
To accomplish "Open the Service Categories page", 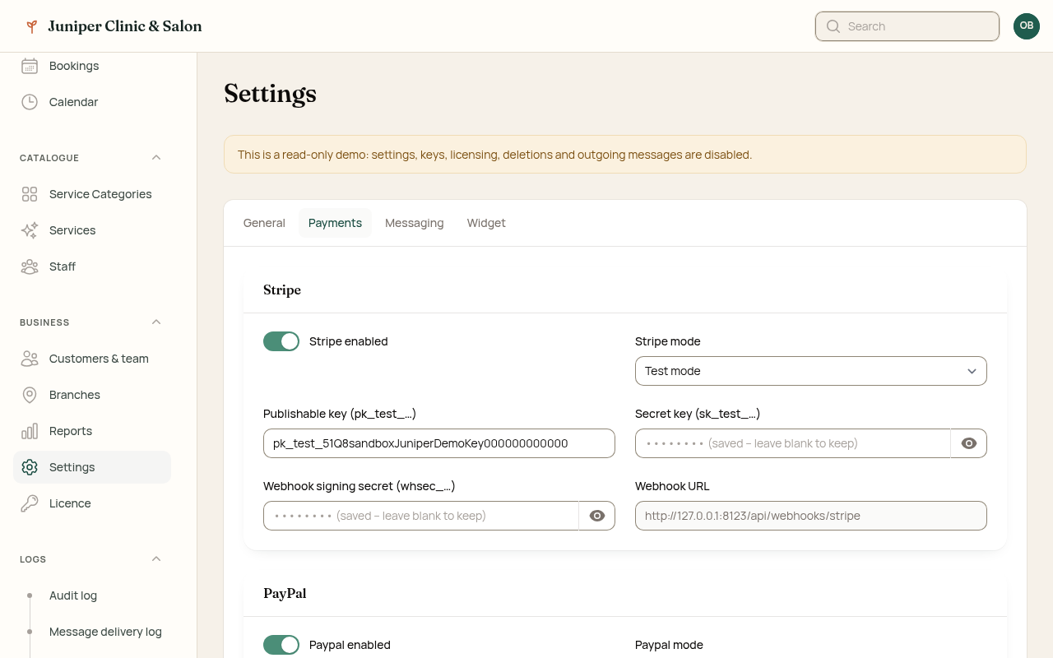I will coord(92,194).
